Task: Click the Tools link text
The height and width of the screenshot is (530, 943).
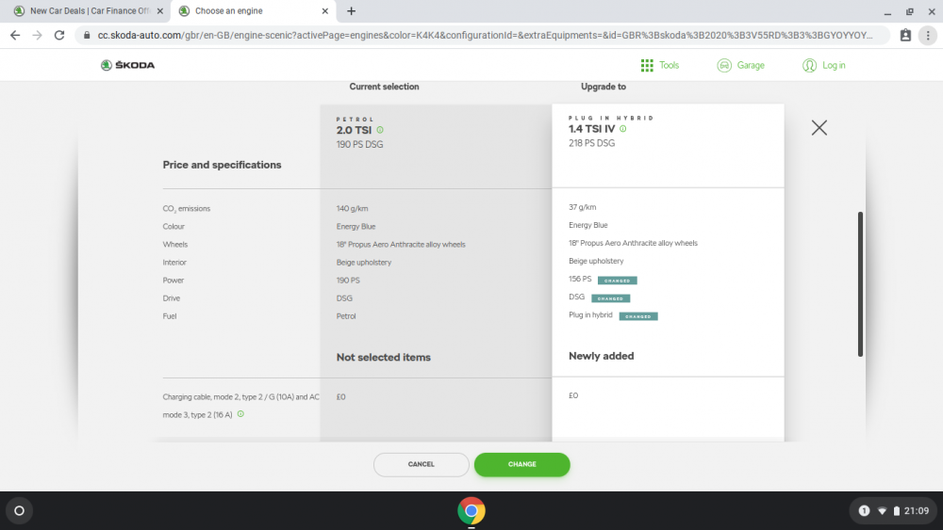Action: pyautogui.click(x=669, y=65)
